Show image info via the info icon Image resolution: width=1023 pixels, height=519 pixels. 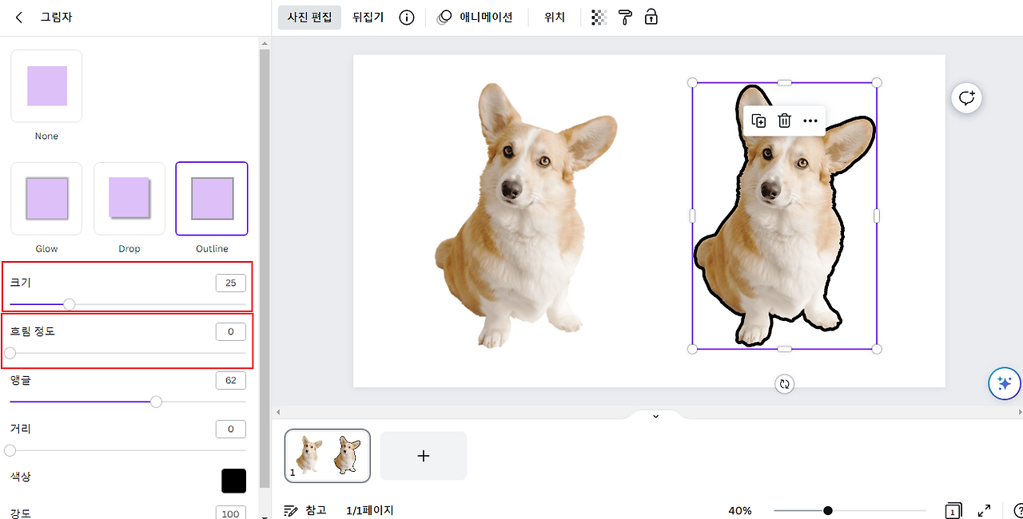[407, 18]
